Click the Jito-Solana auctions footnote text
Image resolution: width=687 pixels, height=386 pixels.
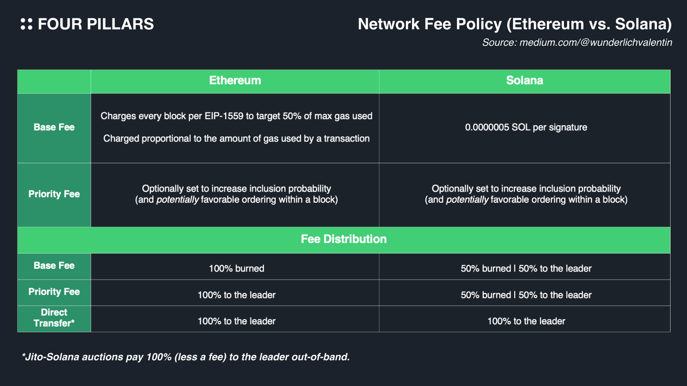point(186,357)
